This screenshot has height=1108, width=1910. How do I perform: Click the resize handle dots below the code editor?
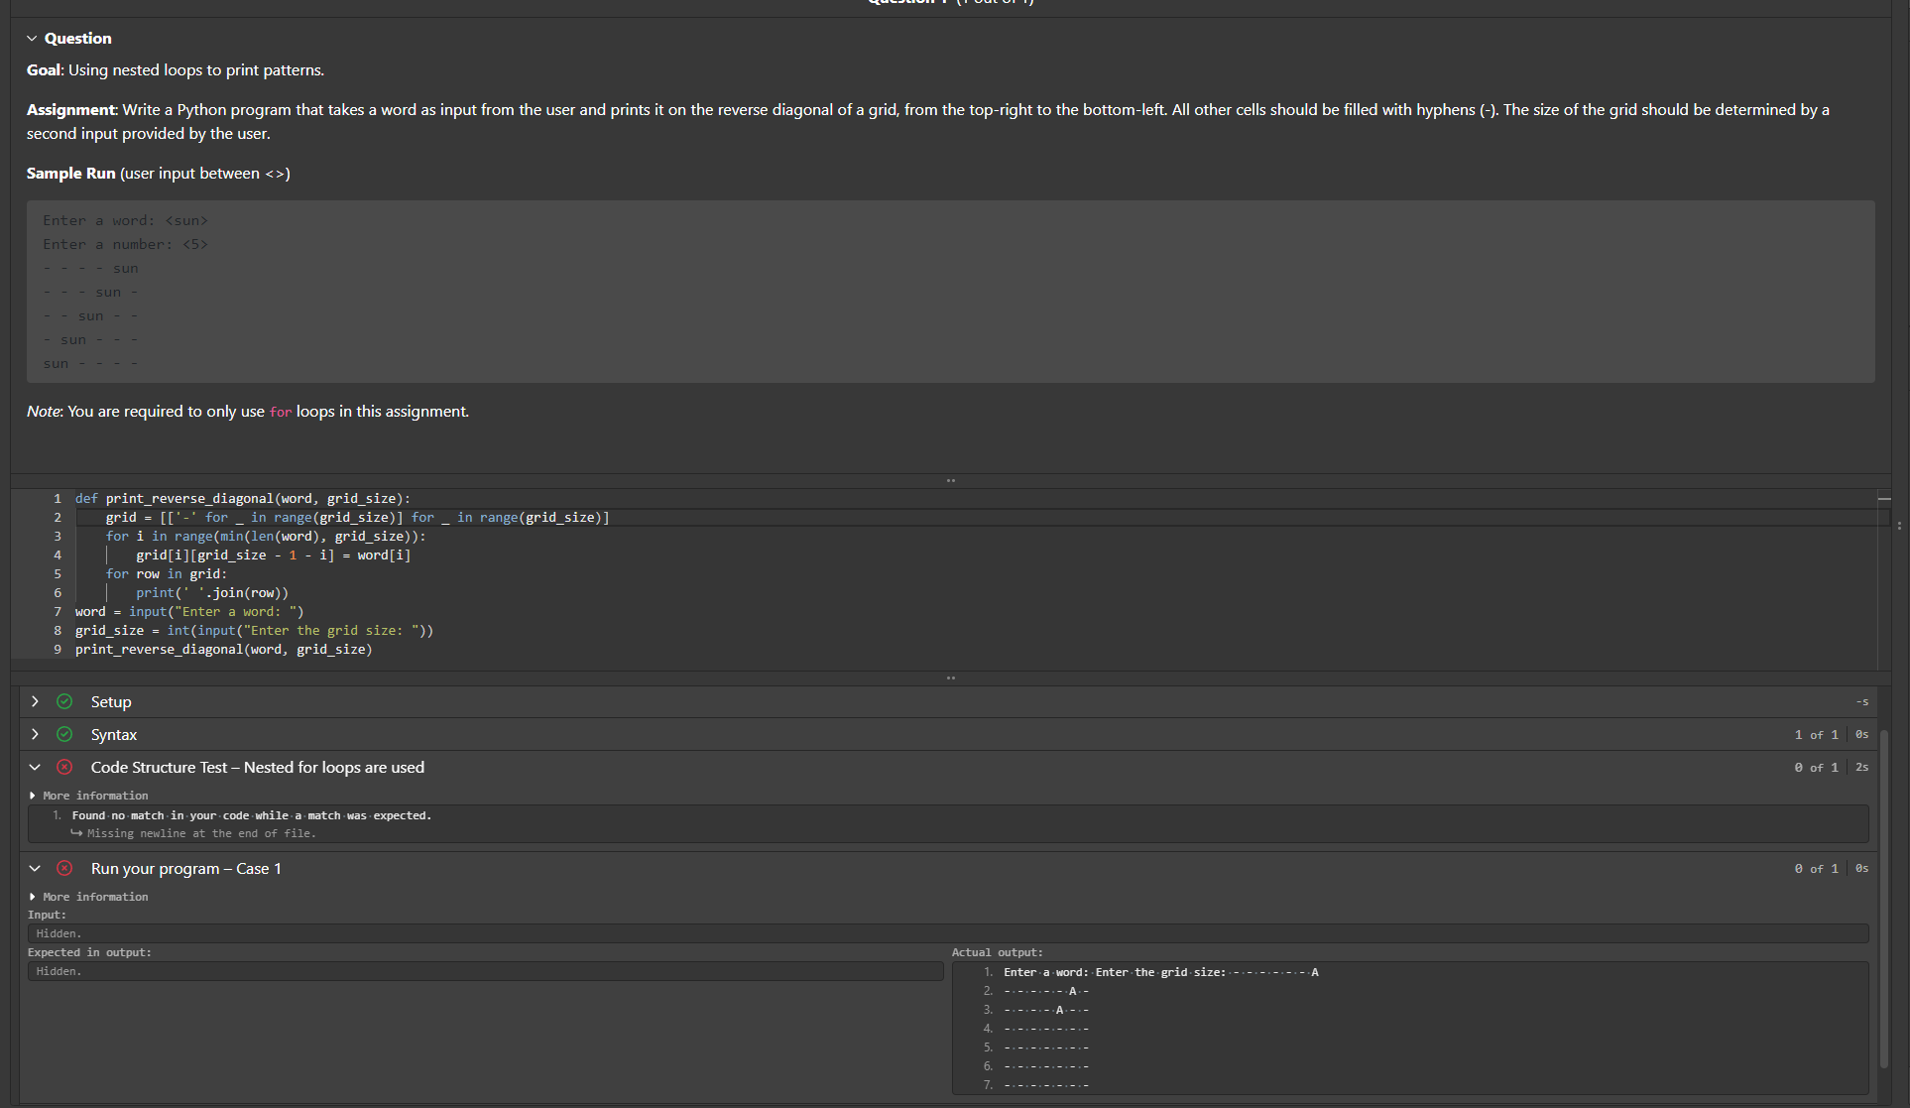coord(950,677)
